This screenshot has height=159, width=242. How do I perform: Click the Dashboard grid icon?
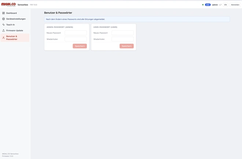[3, 13]
